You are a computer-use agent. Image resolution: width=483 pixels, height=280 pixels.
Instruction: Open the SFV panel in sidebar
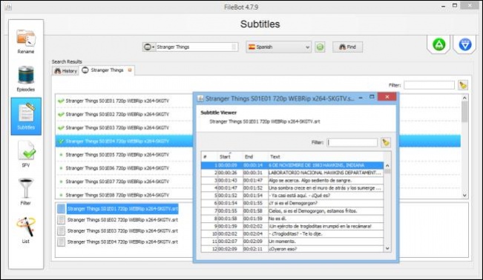click(26, 154)
